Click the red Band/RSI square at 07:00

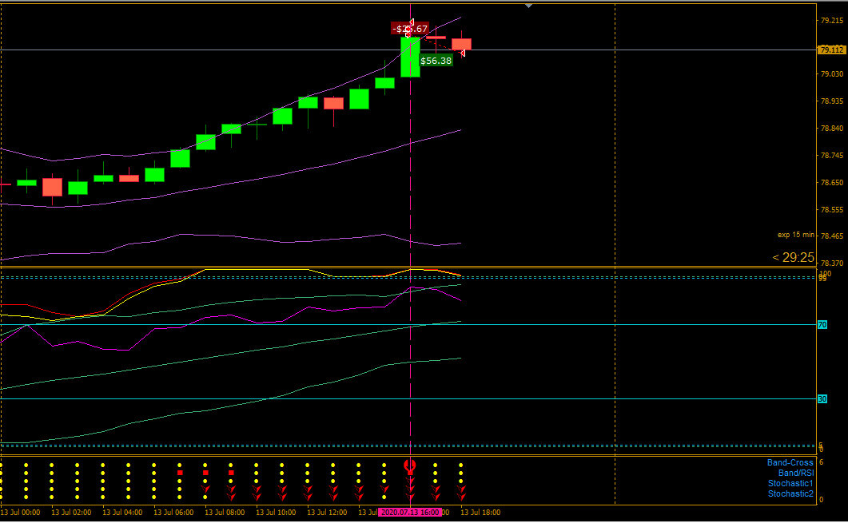pos(205,473)
